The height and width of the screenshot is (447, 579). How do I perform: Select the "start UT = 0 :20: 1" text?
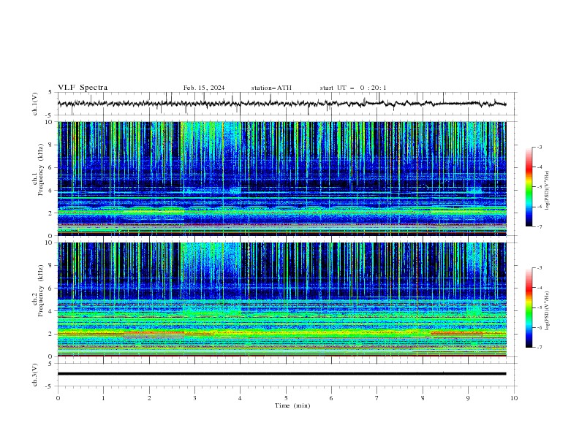click(x=353, y=88)
